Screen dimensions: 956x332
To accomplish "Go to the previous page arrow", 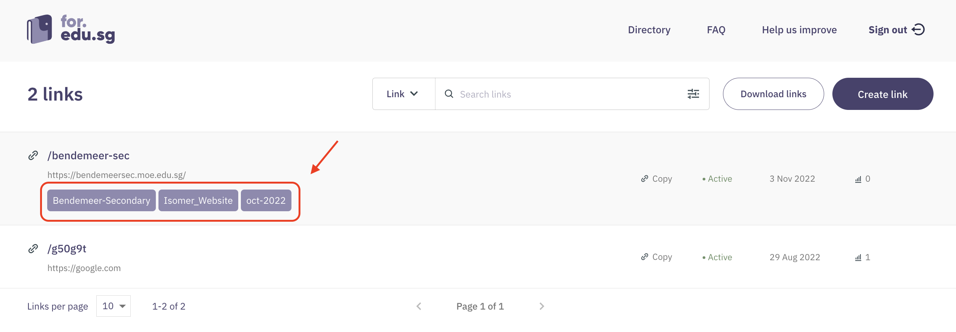I will point(419,307).
